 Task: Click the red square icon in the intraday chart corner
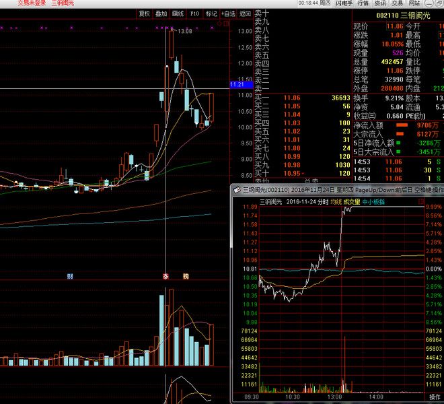point(421,201)
